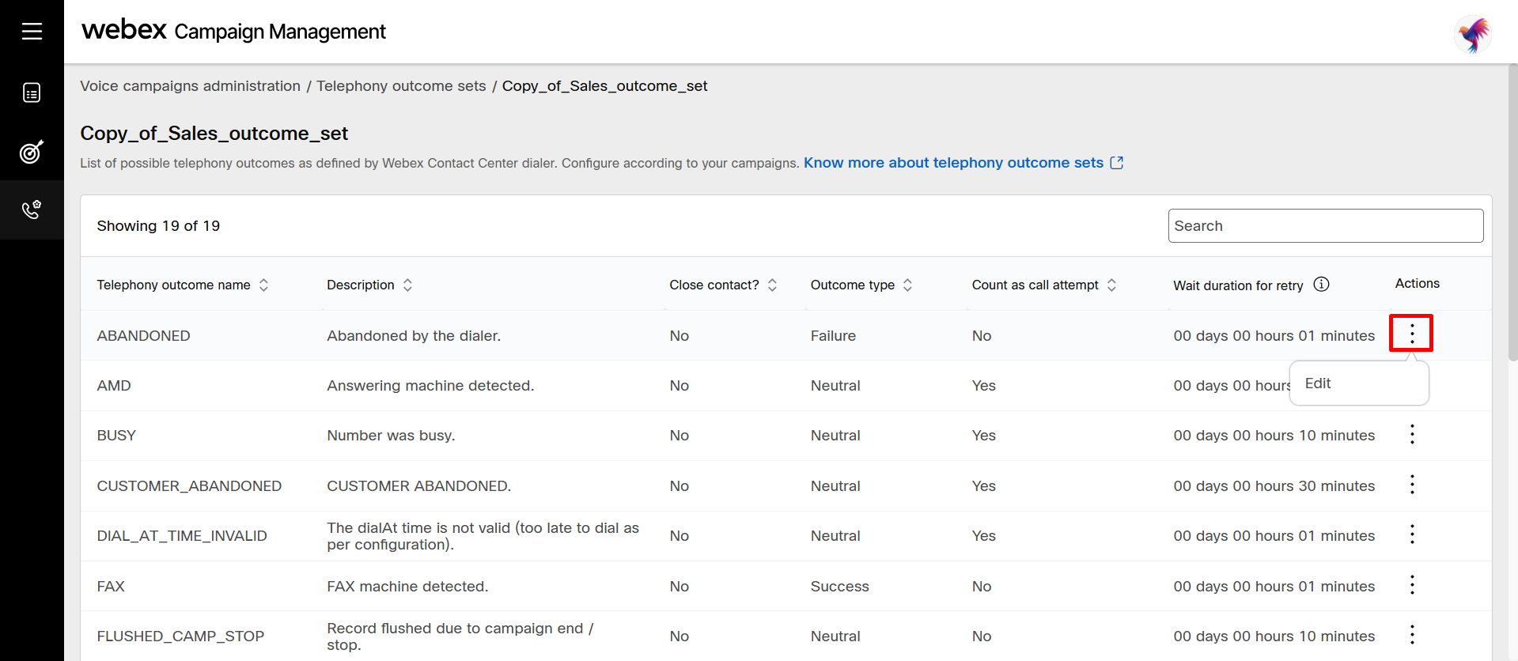
Task: Select Edit from the actions popup
Action: tap(1318, 383)
